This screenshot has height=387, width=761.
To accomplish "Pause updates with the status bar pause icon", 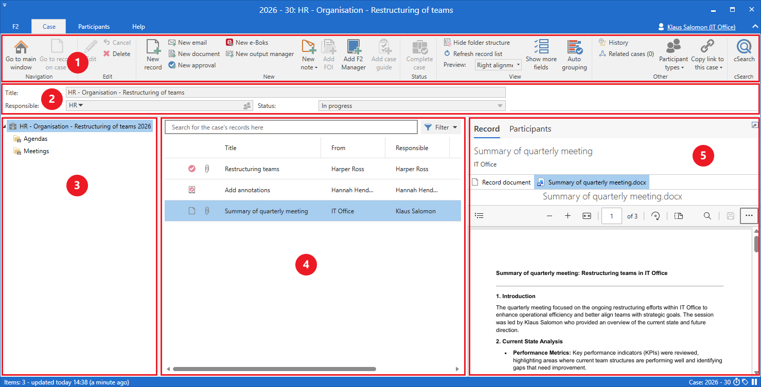I will click(754, 382).
